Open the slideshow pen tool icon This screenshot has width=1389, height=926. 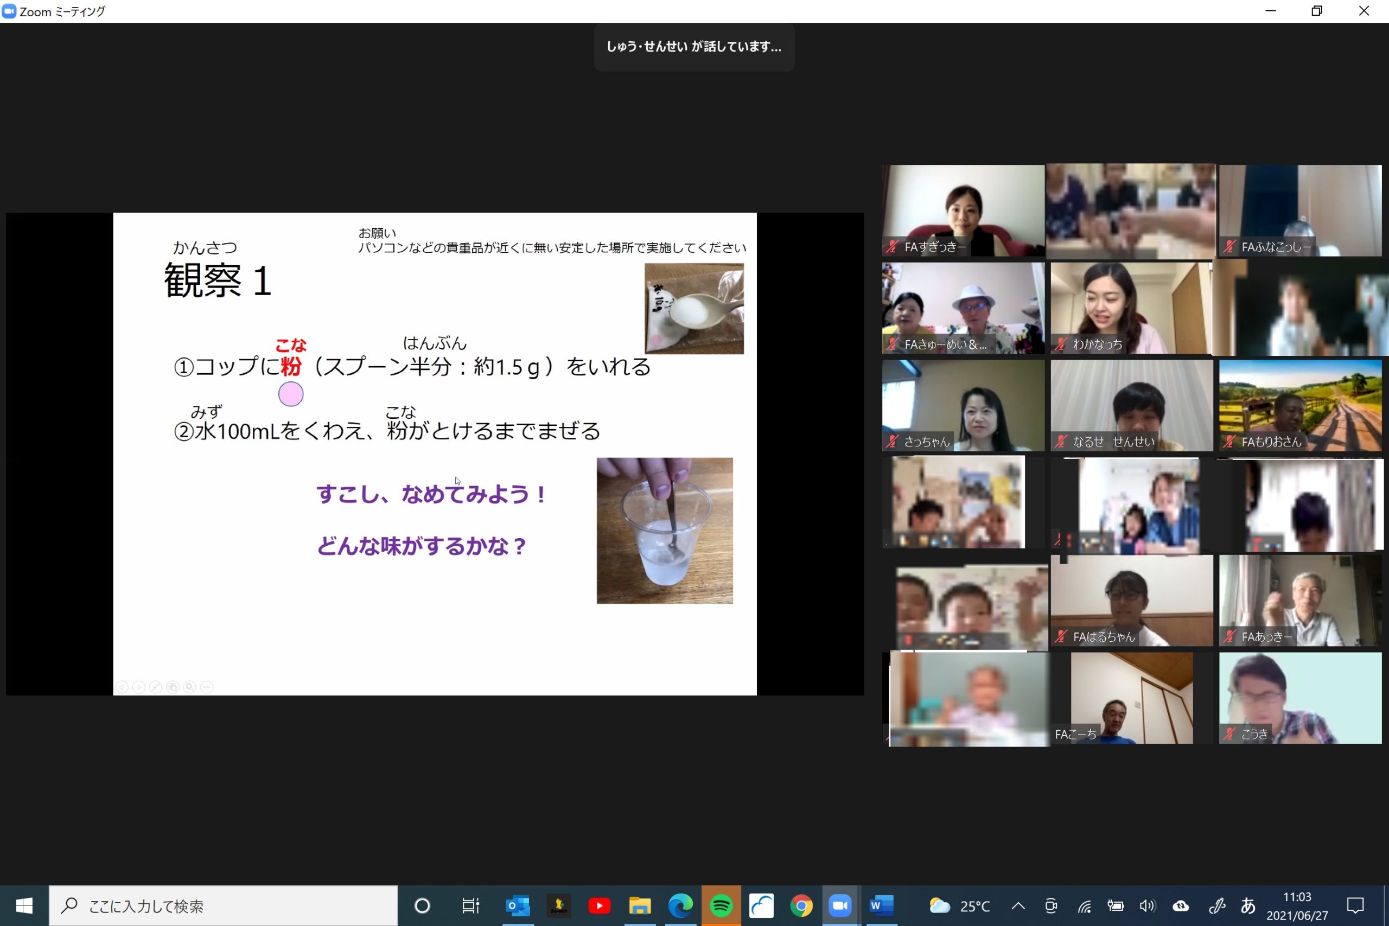156,687
